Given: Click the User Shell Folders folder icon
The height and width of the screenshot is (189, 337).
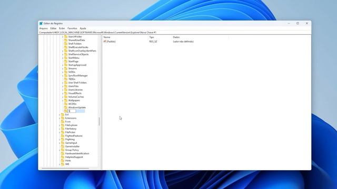Looking at the screenshot, I should pyautogui.click(x=66, y=82).
